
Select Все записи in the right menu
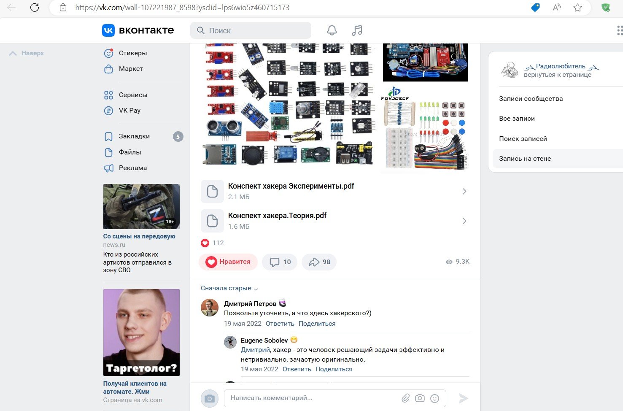point(517,118)
